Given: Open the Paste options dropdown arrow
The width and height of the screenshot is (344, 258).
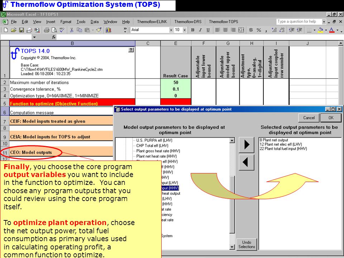Looking at the screenshot, I should (93, 30).
